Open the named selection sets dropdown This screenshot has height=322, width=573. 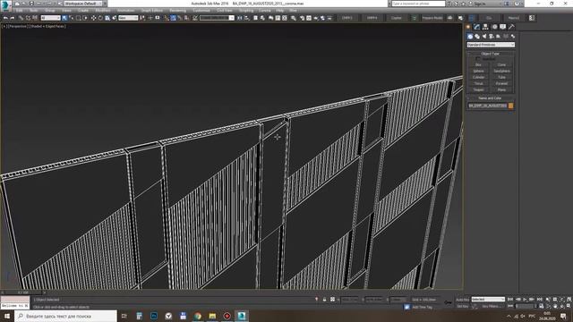coord(217,18)
